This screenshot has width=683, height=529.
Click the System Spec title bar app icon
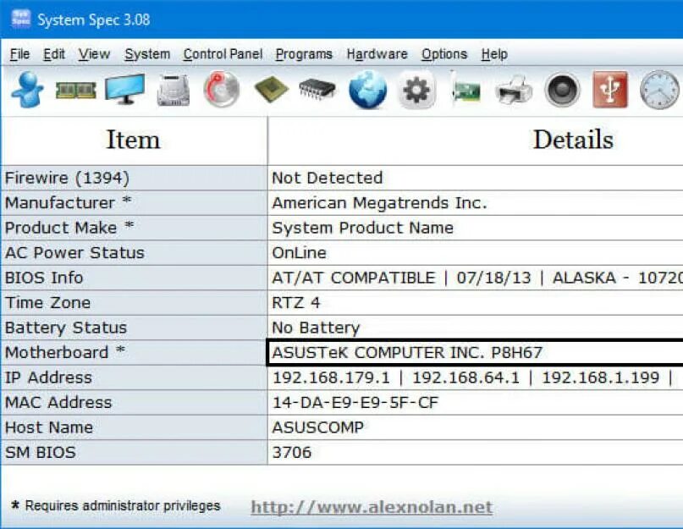click(20, 19)
